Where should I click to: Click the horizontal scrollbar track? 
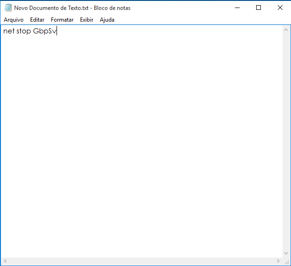click(141, 261)
